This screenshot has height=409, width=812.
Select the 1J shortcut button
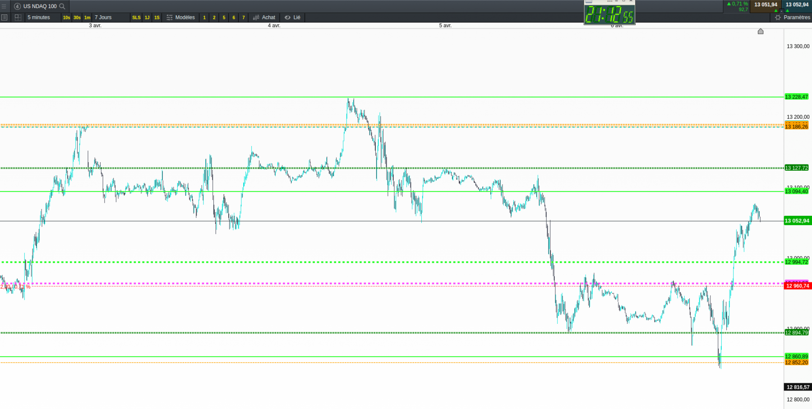click(x=147, y=18)
